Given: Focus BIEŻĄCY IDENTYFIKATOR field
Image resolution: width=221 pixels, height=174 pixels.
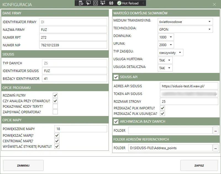Looking at the screenshot, I should [75, 78].
